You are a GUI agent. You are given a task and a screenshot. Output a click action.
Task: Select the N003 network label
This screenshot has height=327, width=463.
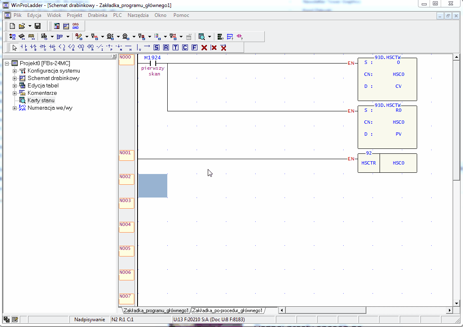[126, 203]
